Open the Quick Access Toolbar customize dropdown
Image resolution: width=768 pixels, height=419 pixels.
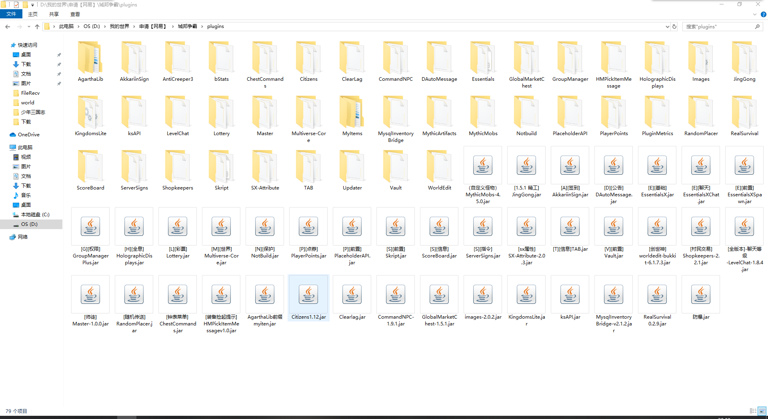32,5
